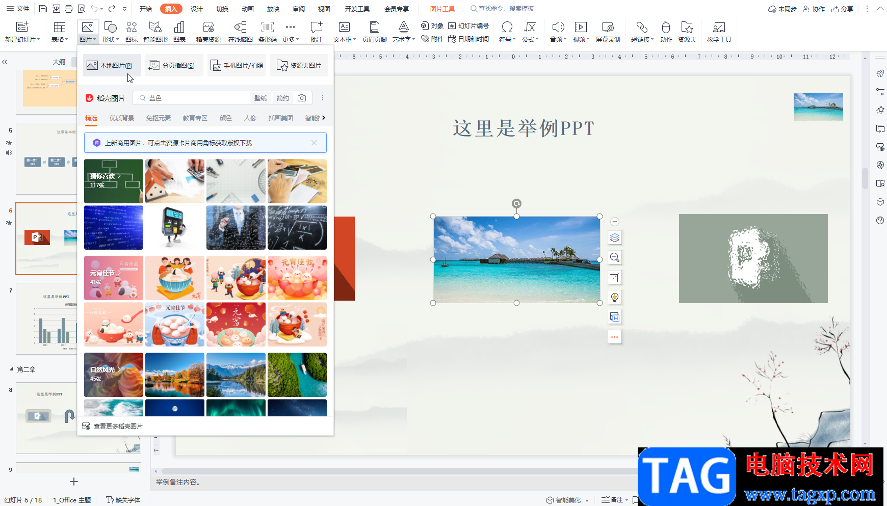The height and width of the screenshot is (506, 887).
Task: Click the three-dots more icon beside picture
Action: coord(615,337)
